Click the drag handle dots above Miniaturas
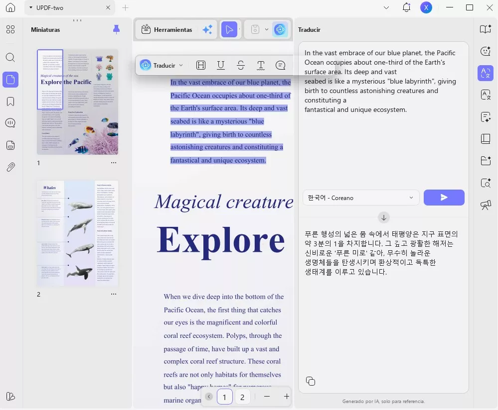 [x=77, y=20]
